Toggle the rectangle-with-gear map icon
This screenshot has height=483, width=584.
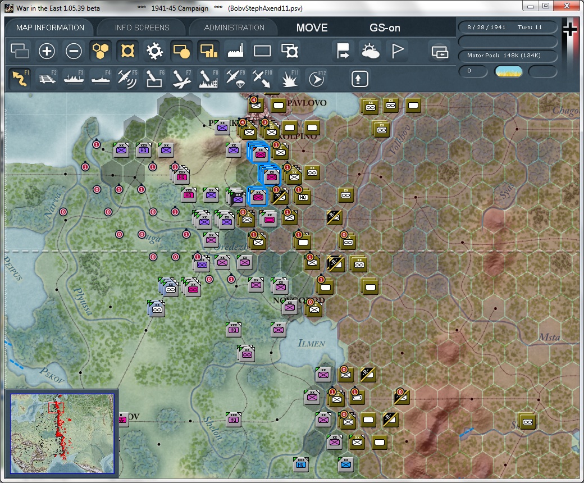(x=289, y=51)
